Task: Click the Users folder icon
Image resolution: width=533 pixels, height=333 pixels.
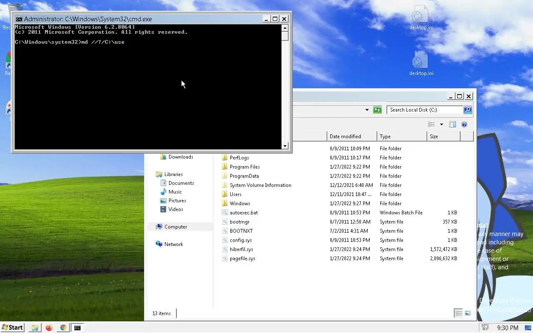Action: coord(225,194)
